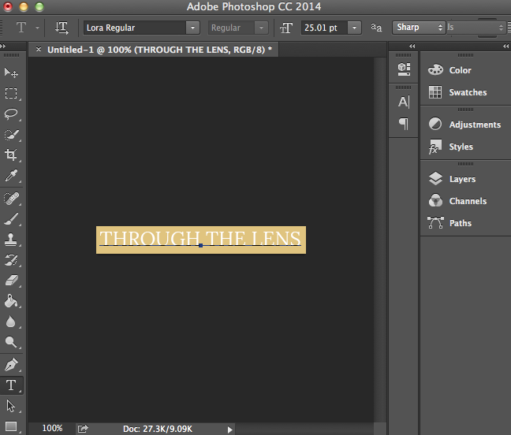Select the Dodge tool
Screen dimensions: 511x435
tap(11, 342)
